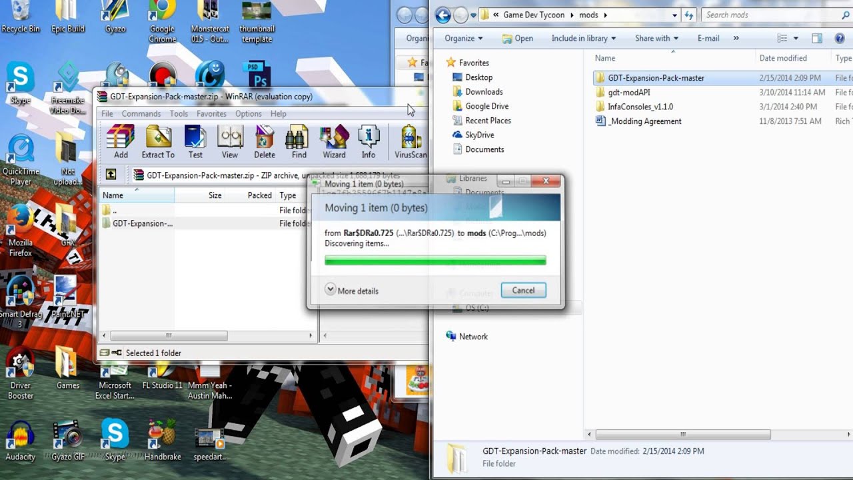
Task: Click mods segment in address bar
Action: click(x=588, y=15)
